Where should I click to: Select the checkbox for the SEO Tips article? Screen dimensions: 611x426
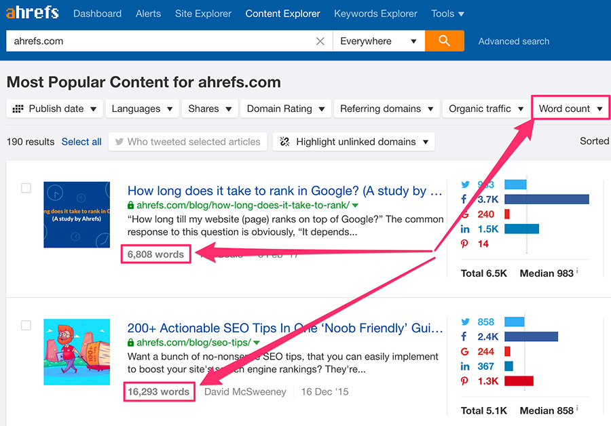coord(26,326)
